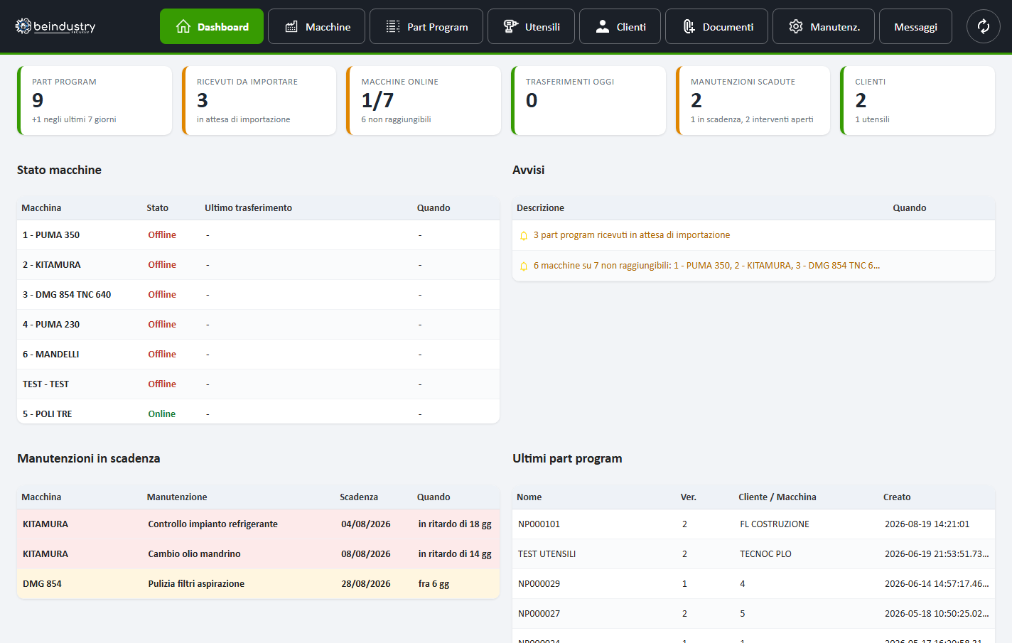Viewport: 1012px width, 643px height.
Task: Click the refresh circular arrow button
Action: 984,26
